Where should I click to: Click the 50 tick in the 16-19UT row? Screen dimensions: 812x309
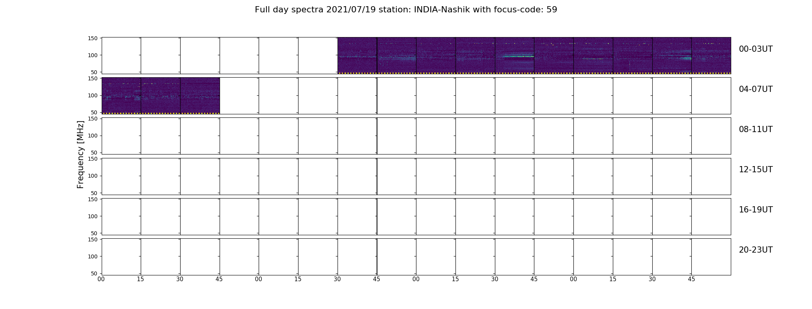(x=94, y=233)
